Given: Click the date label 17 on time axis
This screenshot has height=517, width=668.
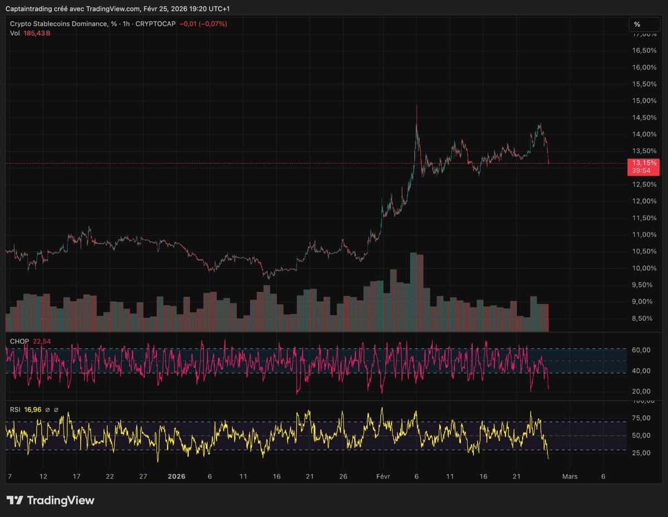Looking at the screenshot, I should 76,476.
